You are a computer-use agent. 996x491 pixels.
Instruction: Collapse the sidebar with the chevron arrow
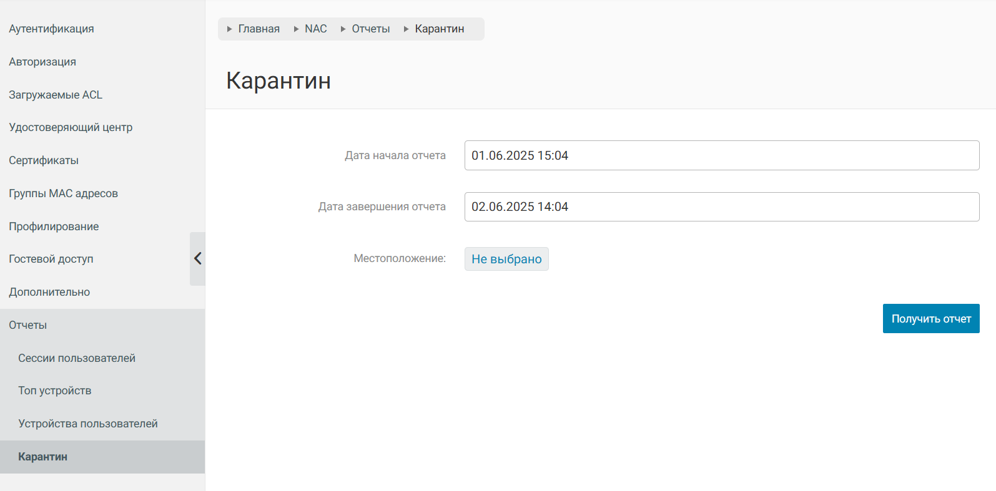[197, 258]
